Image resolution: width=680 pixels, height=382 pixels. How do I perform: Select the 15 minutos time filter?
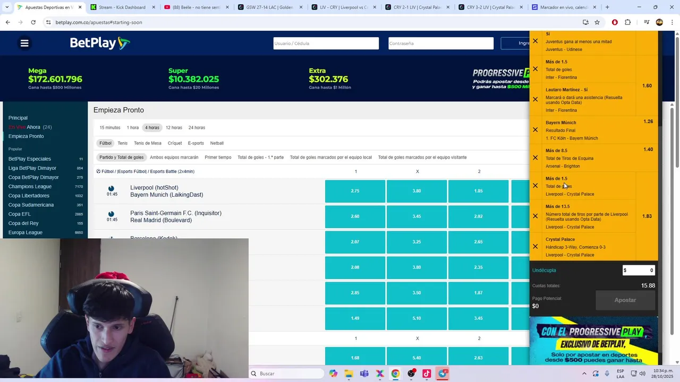110,128
